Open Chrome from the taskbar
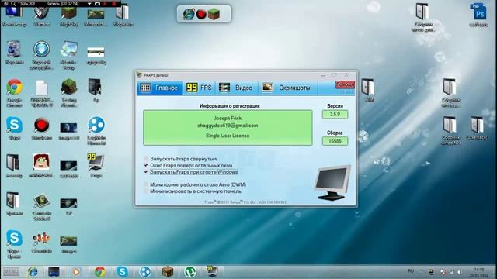Image resolution: width=497 pixels, height=279 pixels. pyautogui.click(x=100, y=272)
